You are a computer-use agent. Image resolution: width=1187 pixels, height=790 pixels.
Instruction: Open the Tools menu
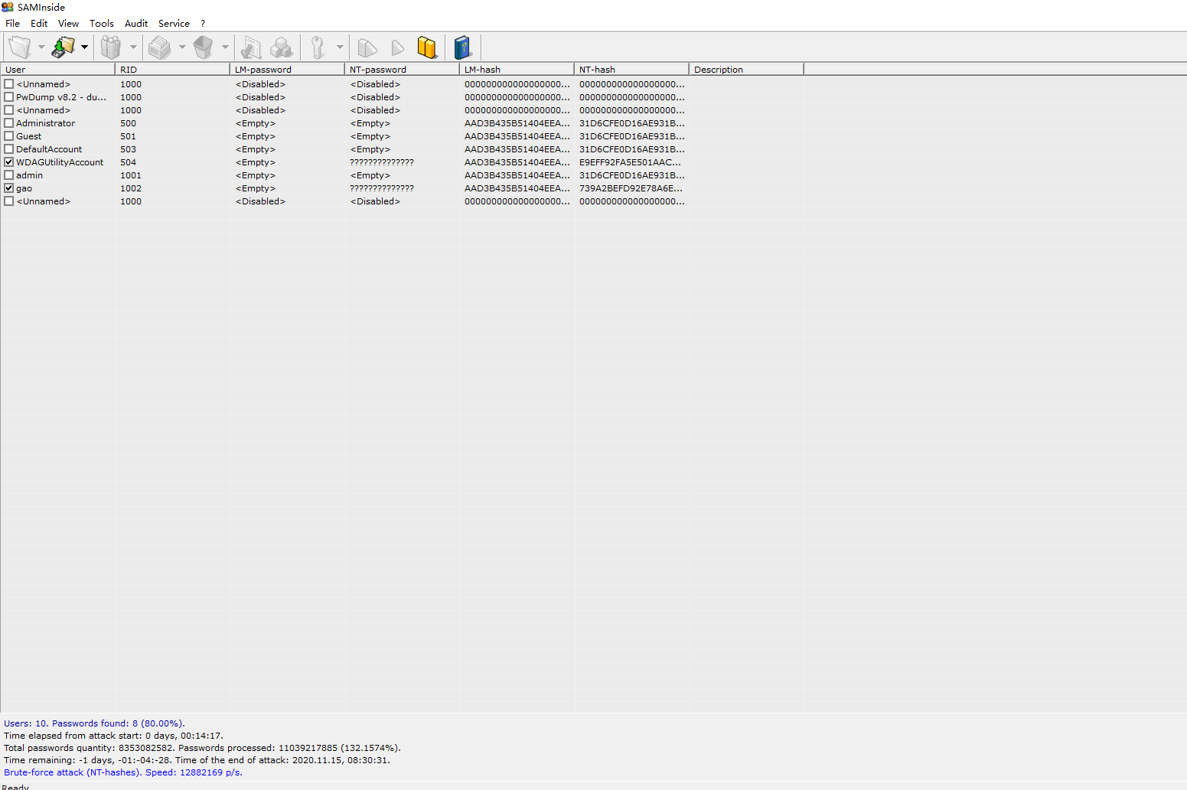tap(102, 24)
